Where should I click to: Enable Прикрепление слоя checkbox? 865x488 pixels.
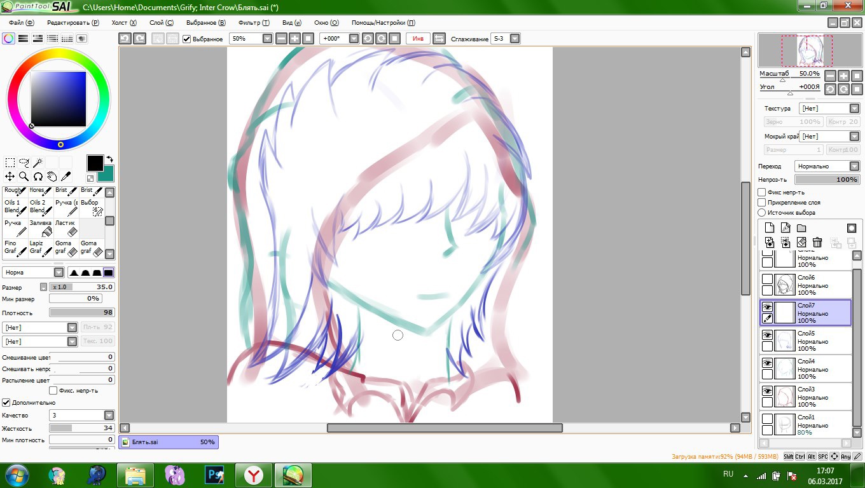pyautogui.click(x=762, y=203)
